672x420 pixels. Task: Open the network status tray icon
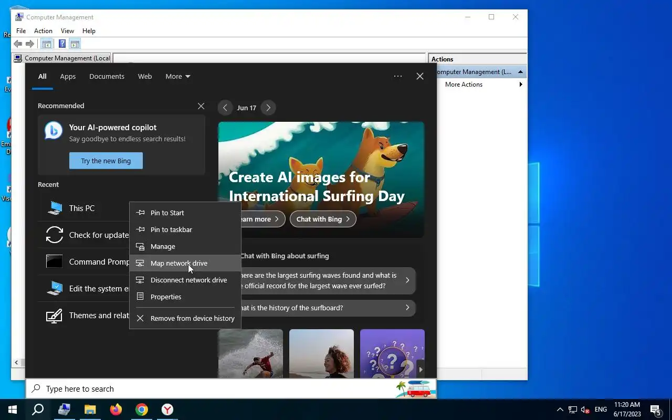click(573, 409)
